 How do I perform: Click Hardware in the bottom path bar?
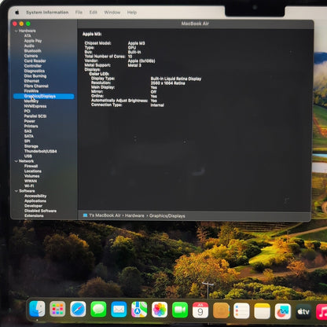134,215
